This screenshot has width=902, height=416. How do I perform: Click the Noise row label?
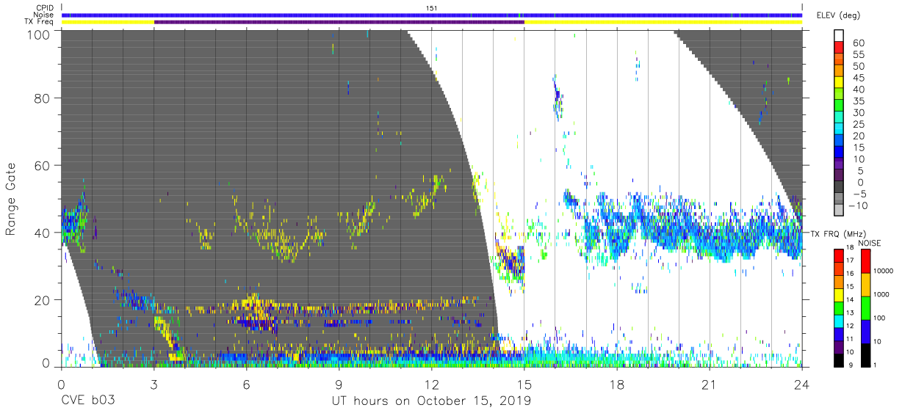point(43,15)
